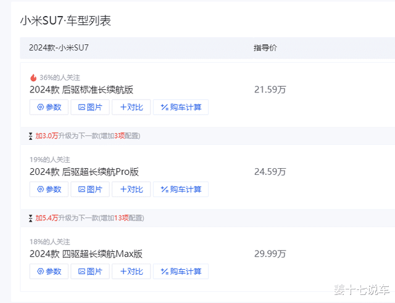Open the 2024款 后驱超长续航Pro版 model title
395x303 pixels.
point(84,172)
